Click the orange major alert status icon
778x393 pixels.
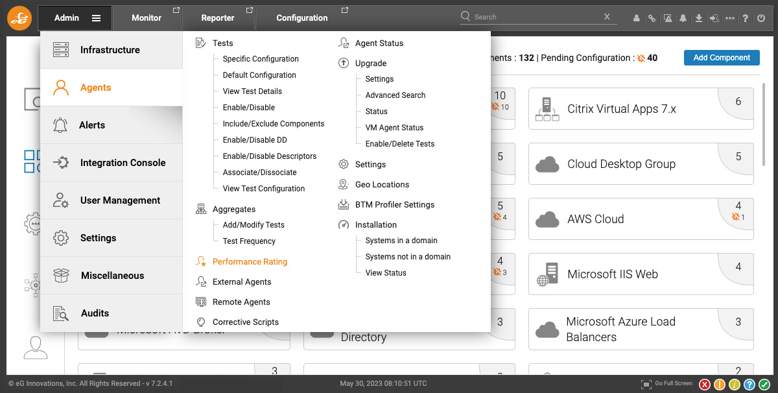[x=720, y=384]
